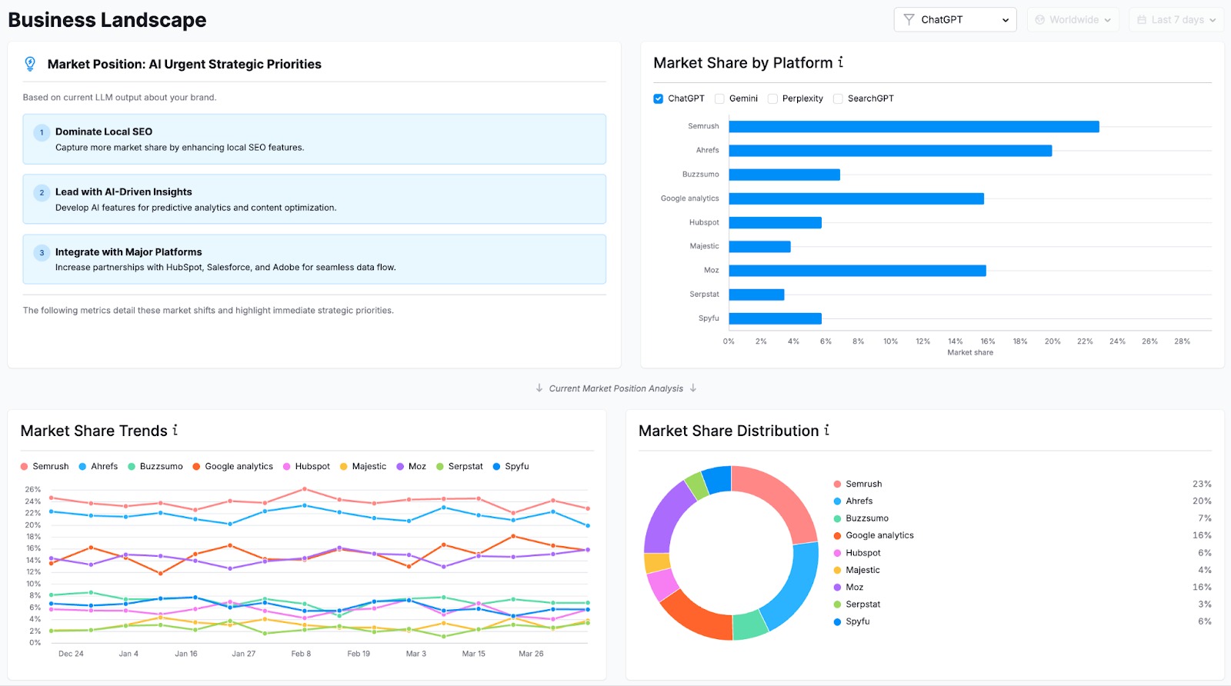
Task: Click the Market share axis label
Action: pos(970,352)
